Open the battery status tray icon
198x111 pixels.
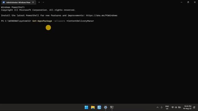point(179,107)
